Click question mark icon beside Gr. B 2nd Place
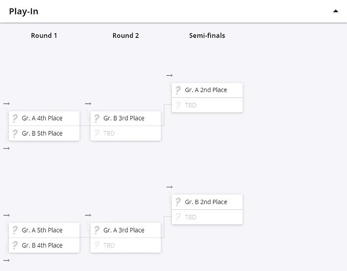 pyautogui.click(x=178, y=202)
